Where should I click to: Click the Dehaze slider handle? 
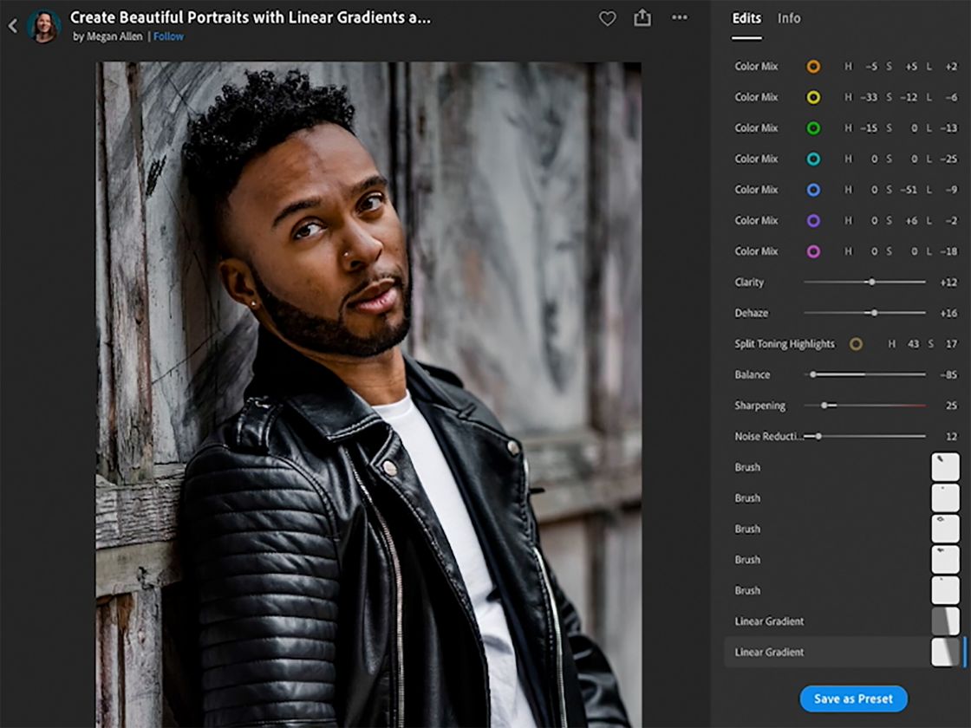tap(874, 313)
